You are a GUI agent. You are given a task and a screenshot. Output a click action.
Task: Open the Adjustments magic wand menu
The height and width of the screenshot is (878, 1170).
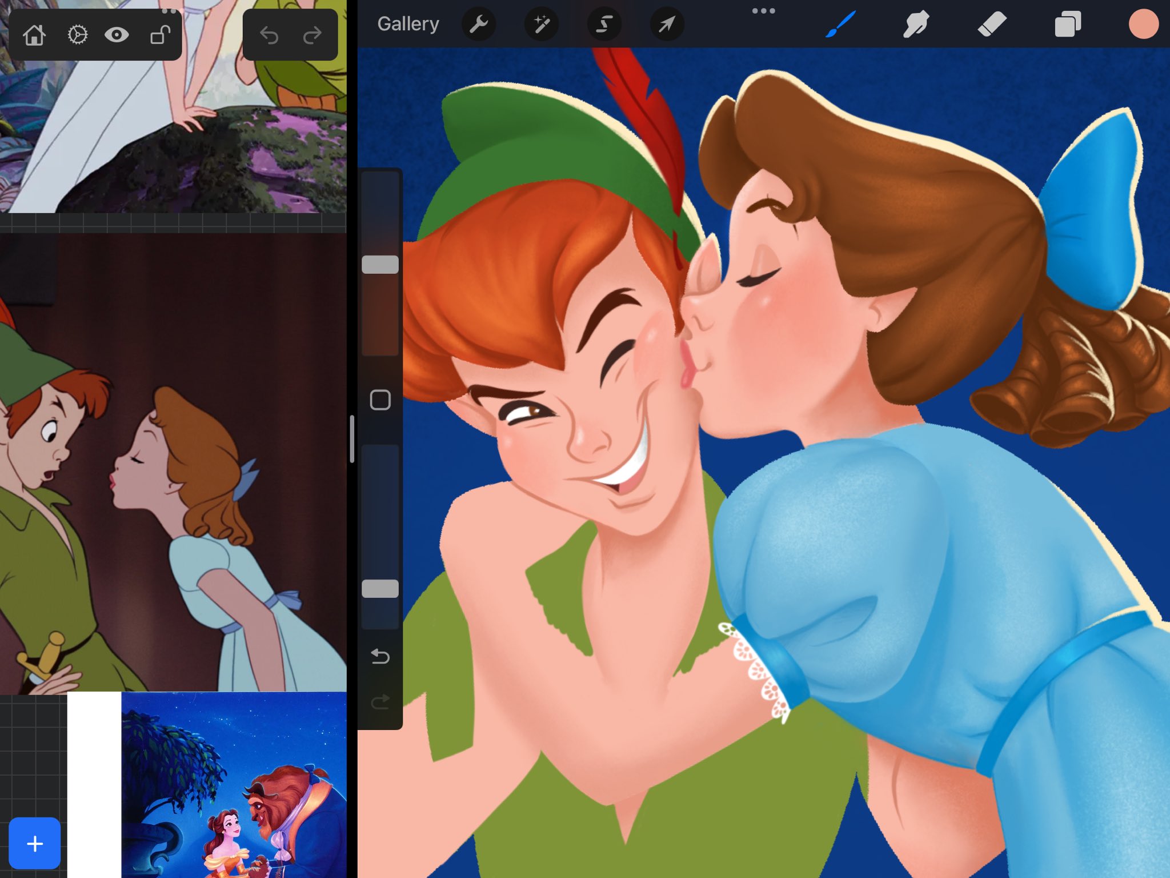click(x=542, y=24)
